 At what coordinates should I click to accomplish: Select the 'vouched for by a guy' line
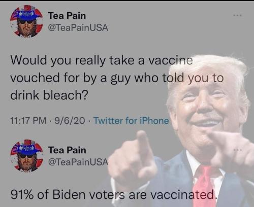click(117, 78)
